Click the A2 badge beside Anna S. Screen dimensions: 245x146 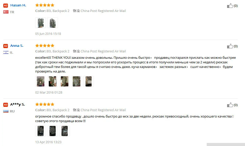coord(6,46)
